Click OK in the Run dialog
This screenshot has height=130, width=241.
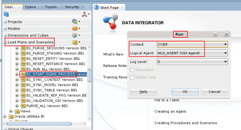pos(185,92)
